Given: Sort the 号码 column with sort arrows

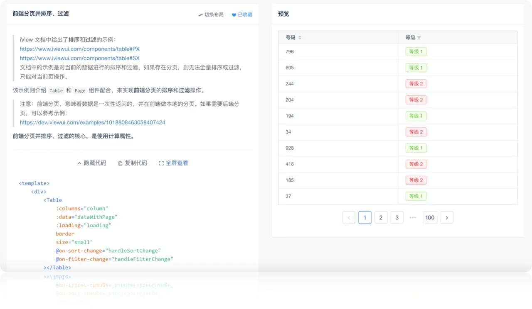Looking at the screenshot, I should pos(300,38).
